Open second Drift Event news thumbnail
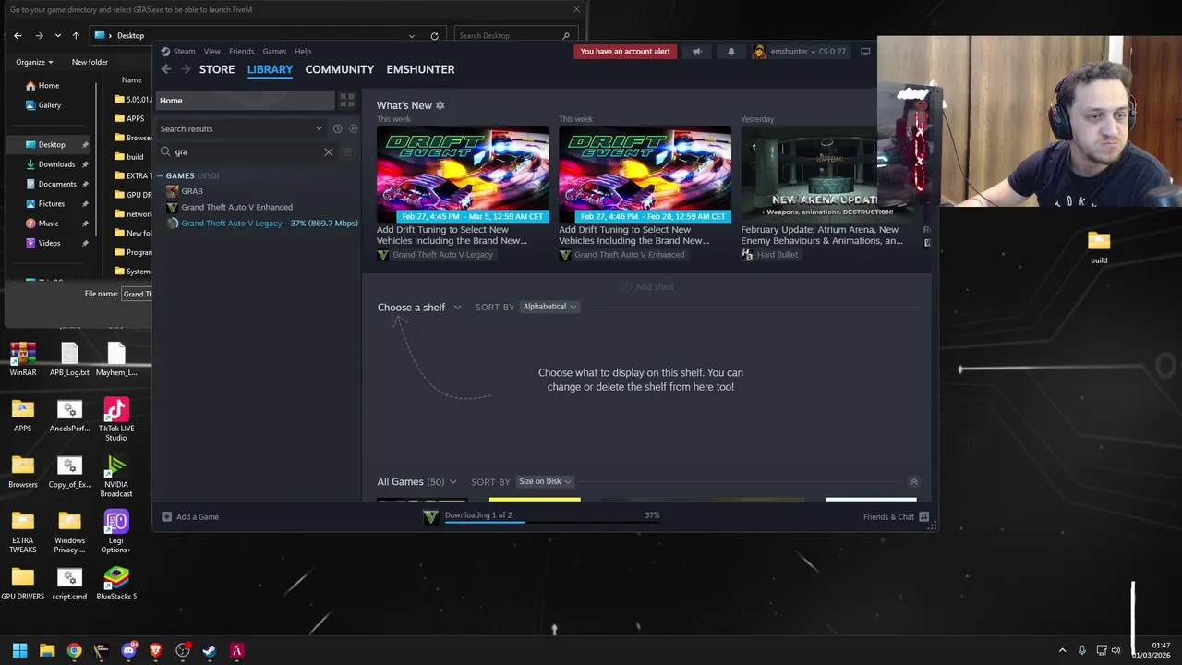1182x665 pixels. [x=645, y=175]
